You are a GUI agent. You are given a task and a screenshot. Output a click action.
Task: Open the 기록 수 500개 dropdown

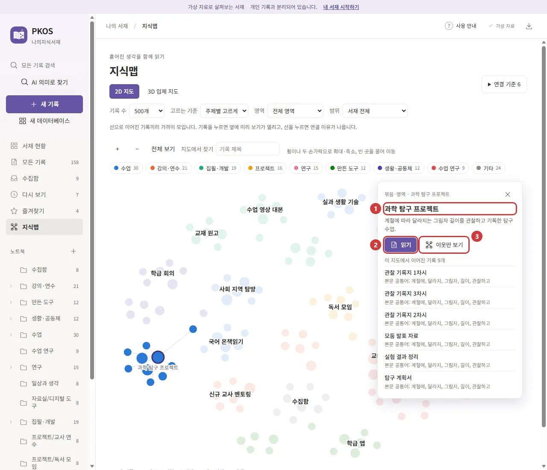147,111
